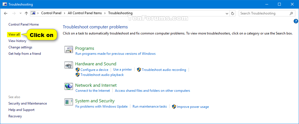Click View all in the left pane
Image resolution: width=299 pixels, height=124 pixels.
pyautogui.click(x=14, y=34)
